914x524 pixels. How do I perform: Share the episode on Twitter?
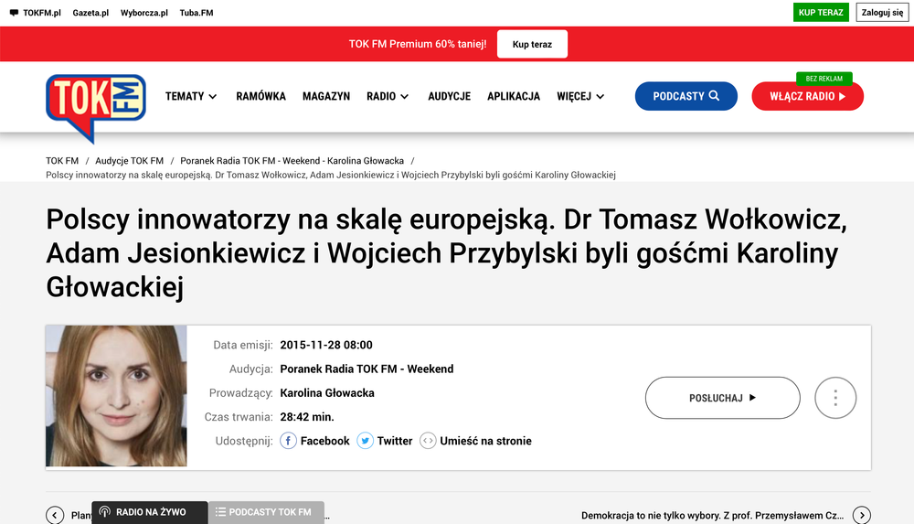click(385, 441)
